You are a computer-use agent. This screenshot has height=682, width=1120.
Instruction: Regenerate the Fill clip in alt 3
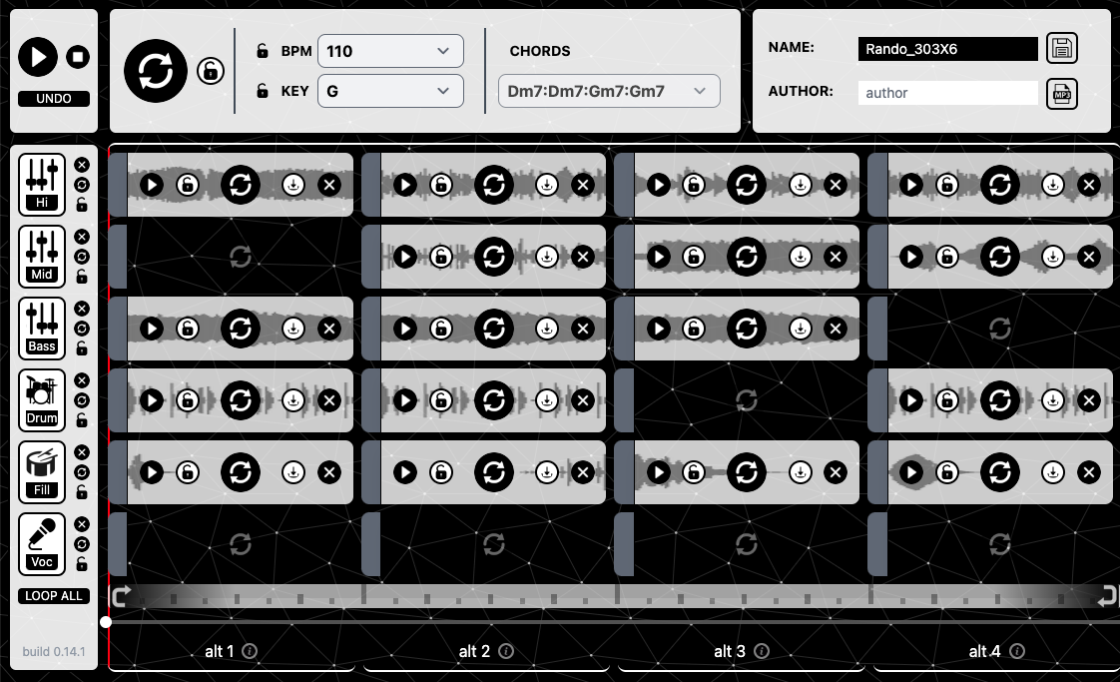pyautogui.click(x=747, y=472)
